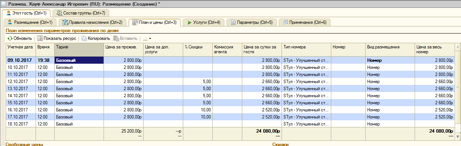Select the row dated 14.10.2017
Viewport: 461px width, 146px height.
pyautogui.click(x=230, y=96)
